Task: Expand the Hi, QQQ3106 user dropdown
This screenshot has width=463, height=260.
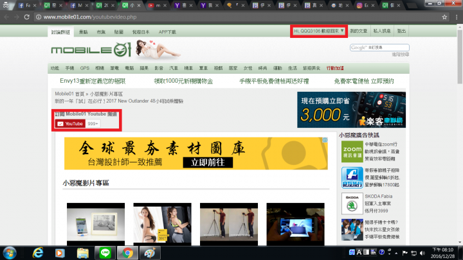Action: 319,31
